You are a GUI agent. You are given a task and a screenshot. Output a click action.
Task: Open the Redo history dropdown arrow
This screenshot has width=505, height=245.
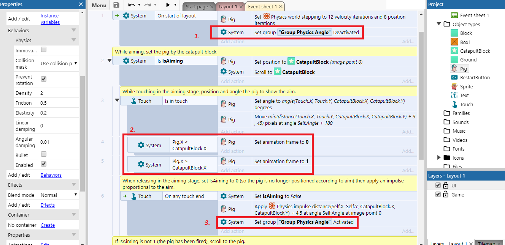point(155,5)
